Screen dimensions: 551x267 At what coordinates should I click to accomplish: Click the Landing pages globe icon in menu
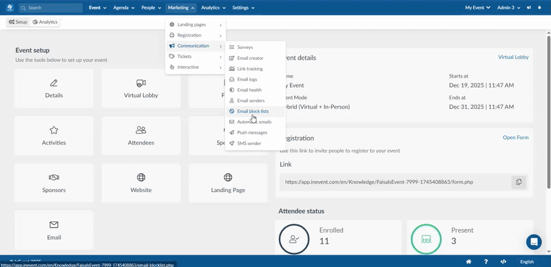click(171, 25)
